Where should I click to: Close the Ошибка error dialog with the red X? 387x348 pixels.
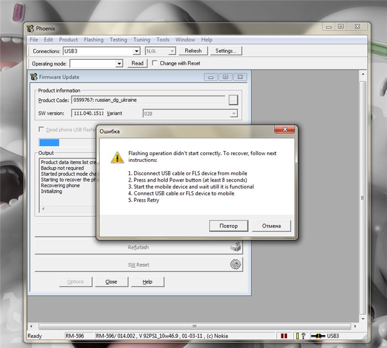click(284, 131)
